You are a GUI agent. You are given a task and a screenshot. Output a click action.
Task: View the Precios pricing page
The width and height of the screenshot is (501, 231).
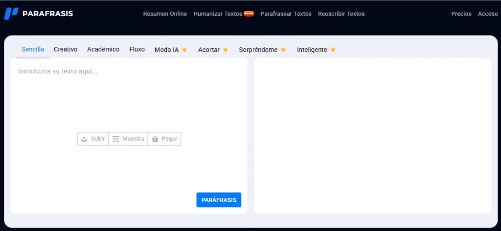(x=461, y=14)
